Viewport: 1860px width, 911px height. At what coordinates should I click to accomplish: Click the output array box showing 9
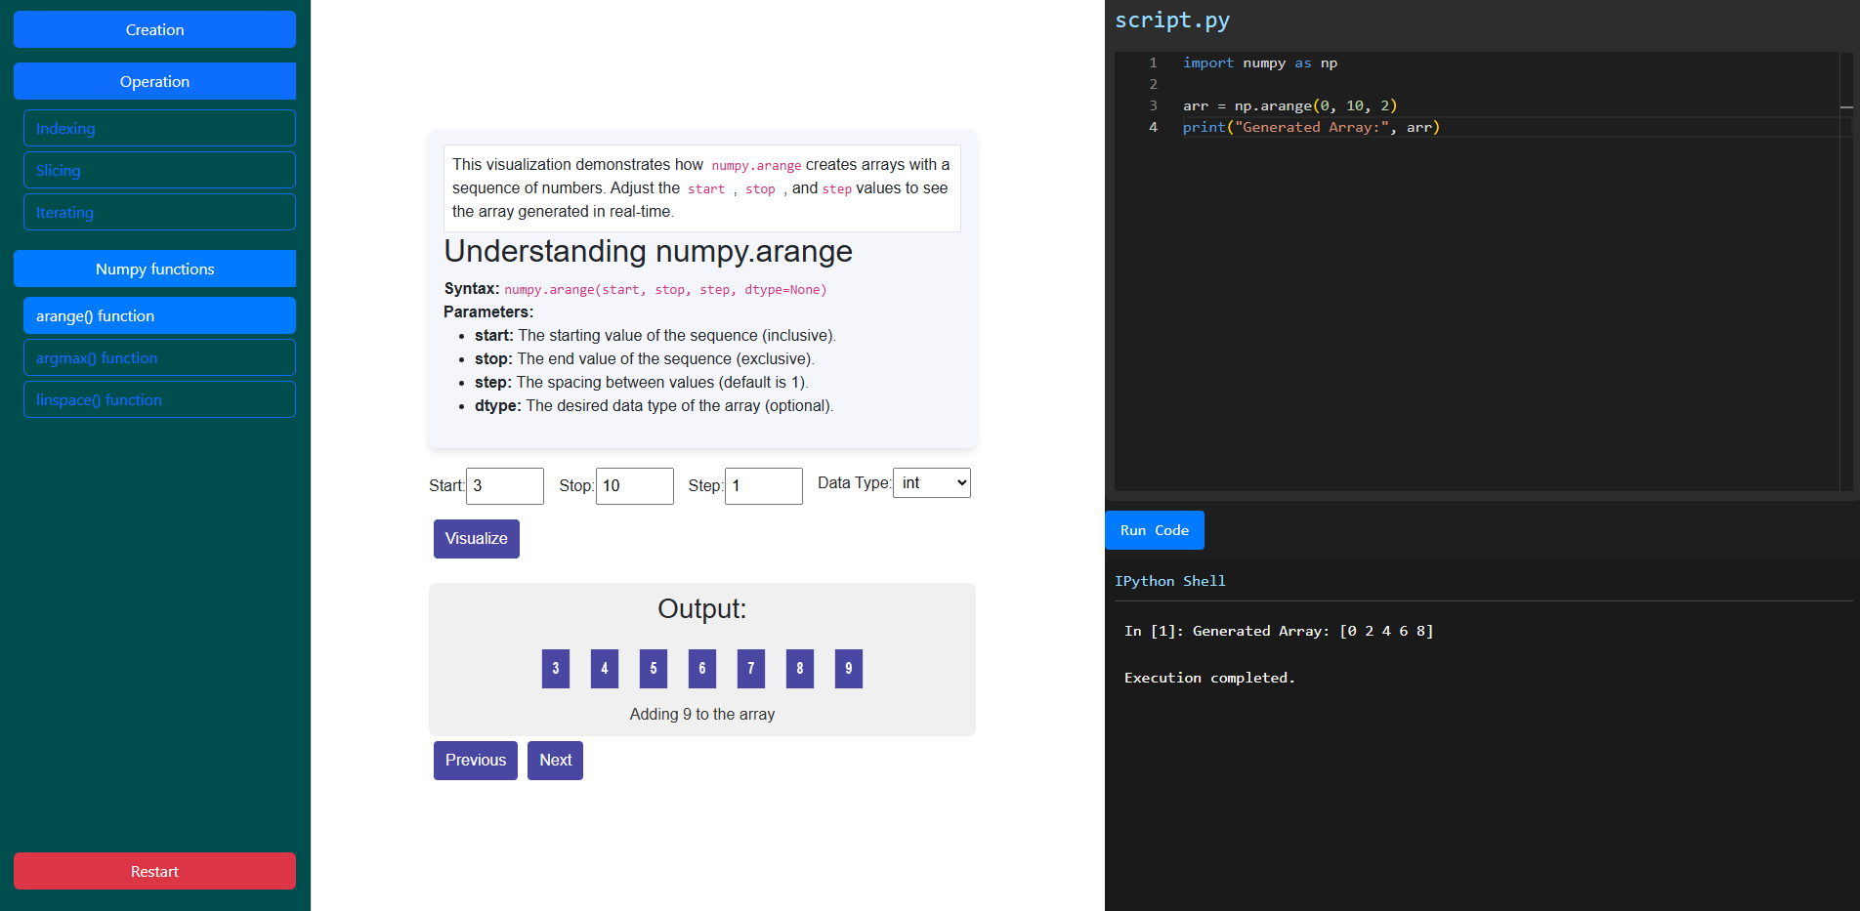pos(848,669)
